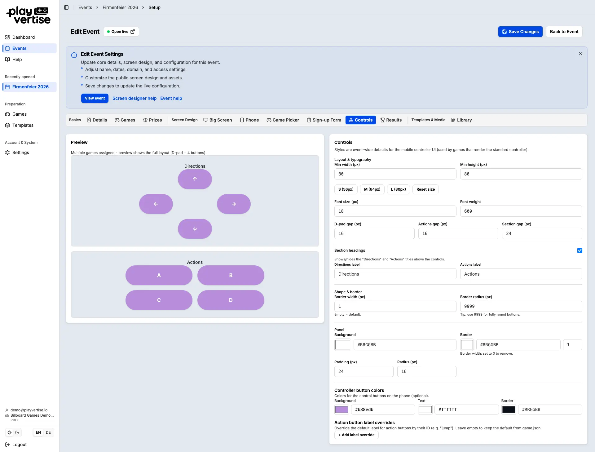Open recently opened Firmenfeier 2026

coord(30,87)
